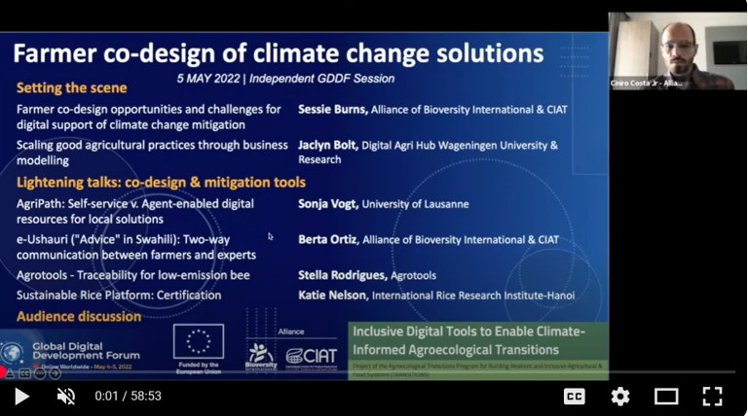This screenshot has height=416, width=748.
Task: Click the 0:01 / 58:53 time display
Action: coord(128,397)
